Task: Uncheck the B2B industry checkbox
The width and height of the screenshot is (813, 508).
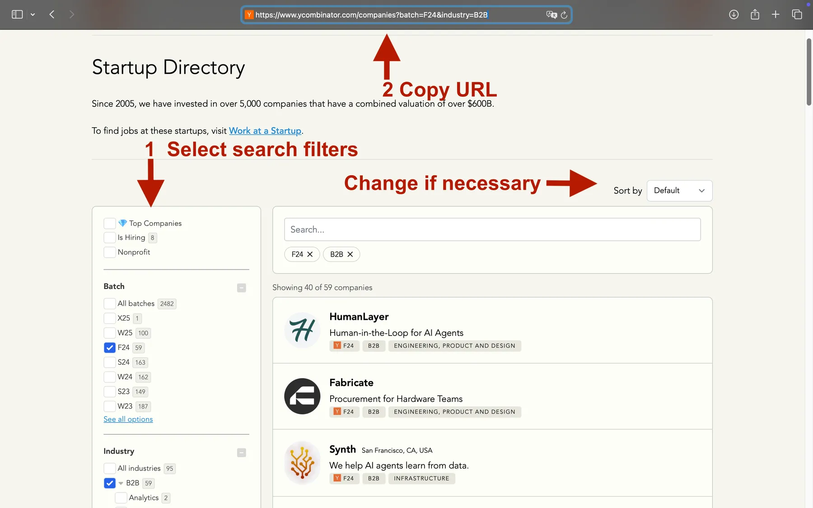Action: coord(109,483)
